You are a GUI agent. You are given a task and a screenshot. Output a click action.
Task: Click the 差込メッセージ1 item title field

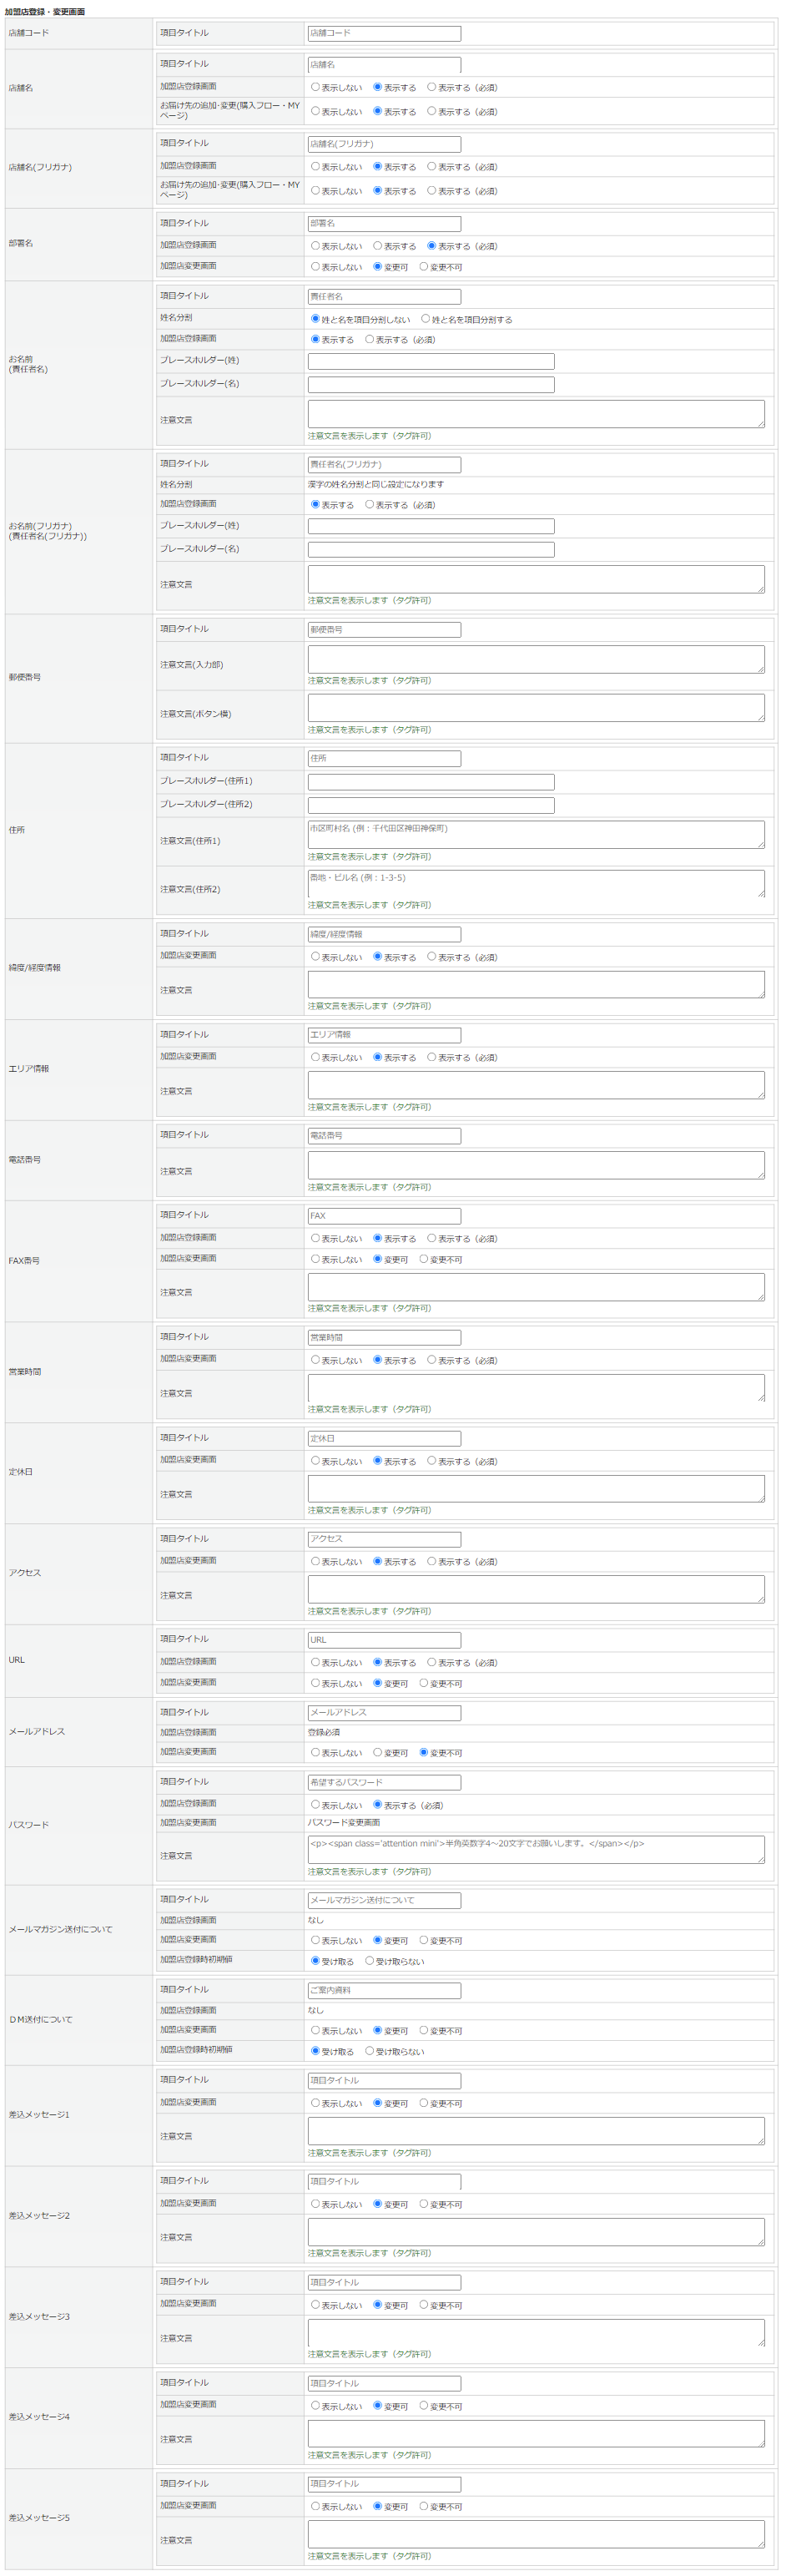click(384, 2081)
